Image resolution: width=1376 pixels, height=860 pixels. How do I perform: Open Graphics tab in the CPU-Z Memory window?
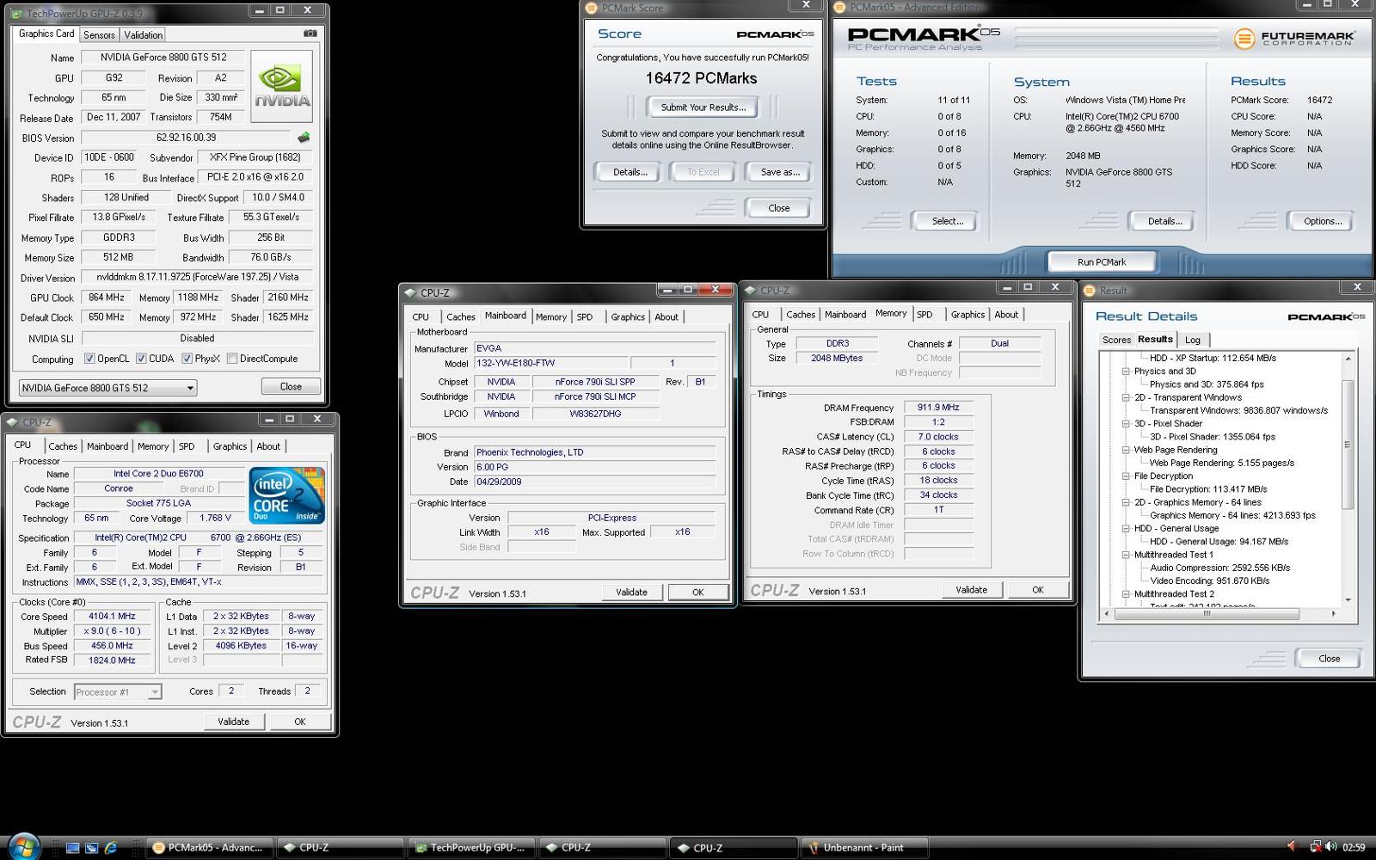(x=967, y=315)
